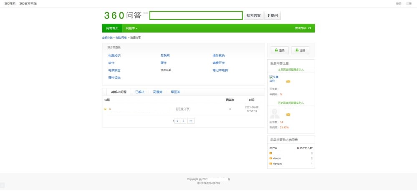Viewport: 417px width, 191px height.
Task: Go to page 3 of questions
Action: 183,121
